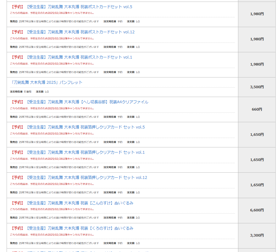
Task: Click 発売日 text in postcard vol.1 row
Action: [x=54, y=72]
